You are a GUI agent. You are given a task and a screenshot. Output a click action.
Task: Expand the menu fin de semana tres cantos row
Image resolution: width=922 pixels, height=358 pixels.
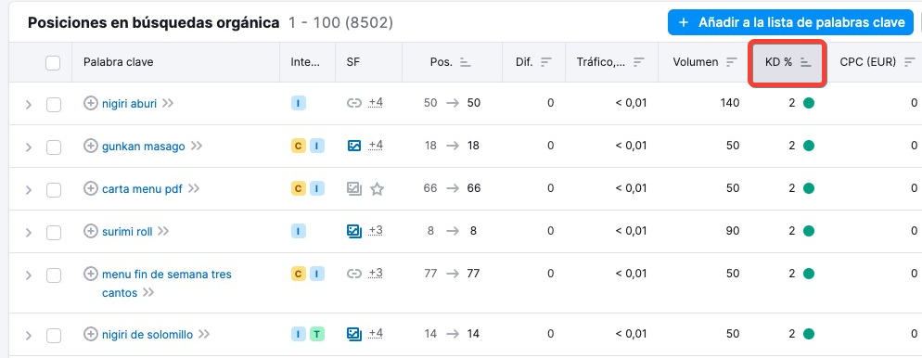(x=28, y=275)
